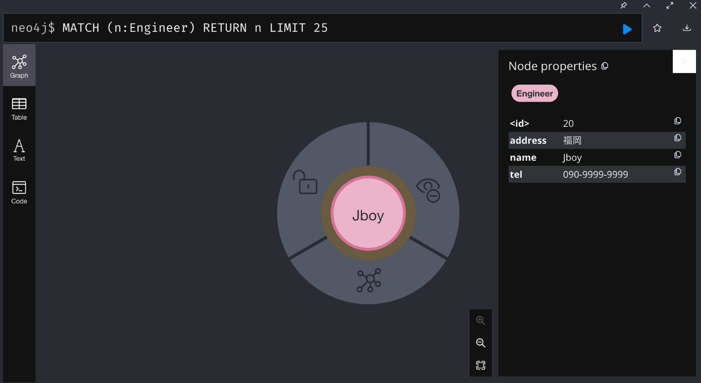Click the address property key
This screenshot has width=701, height=383.
coord(528,140)
